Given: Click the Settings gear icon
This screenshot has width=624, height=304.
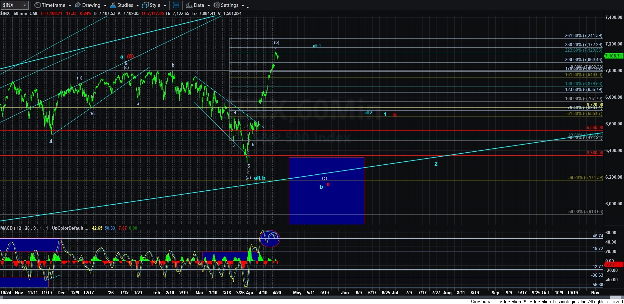Looking at the screenshot, I should [216, 5].
